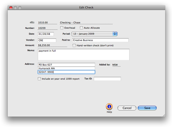Click the yellow minimize window button

tap(15, 8)
